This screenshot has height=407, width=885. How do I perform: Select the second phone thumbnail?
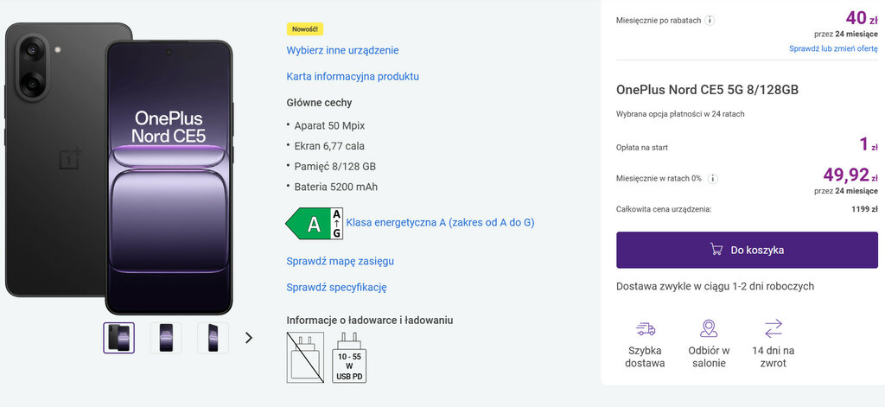(166, 338)
